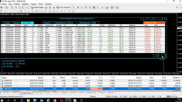The width and height of the screenshot is (182, 102).
Task: Click the Windows Start button
Action: pyautogui.click(x=2, y=100)
